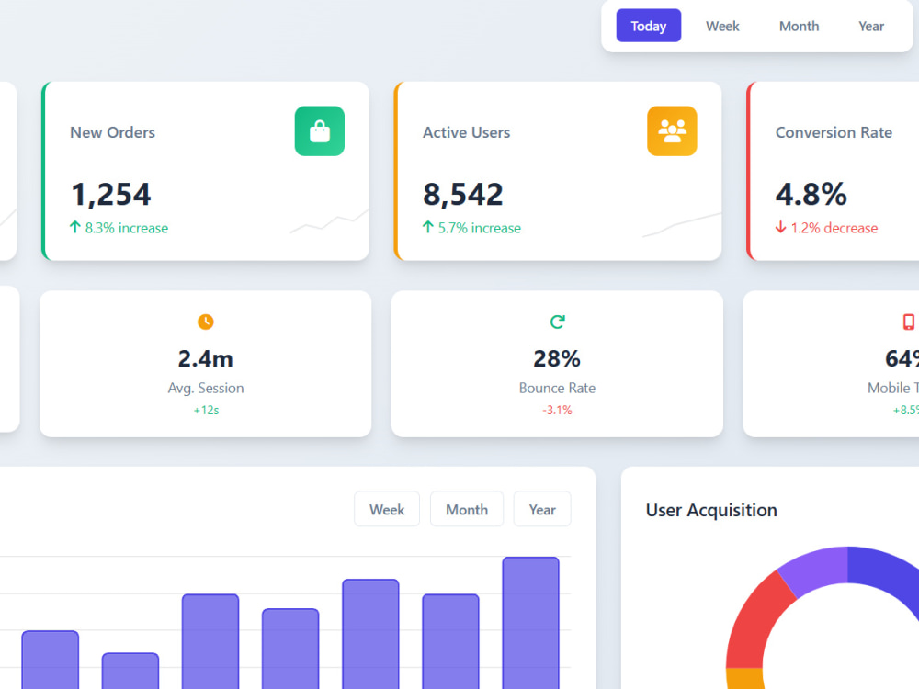Screen dimensions: 919x689
Task: Click the Active Users sparkline chart
Action: 682,225
